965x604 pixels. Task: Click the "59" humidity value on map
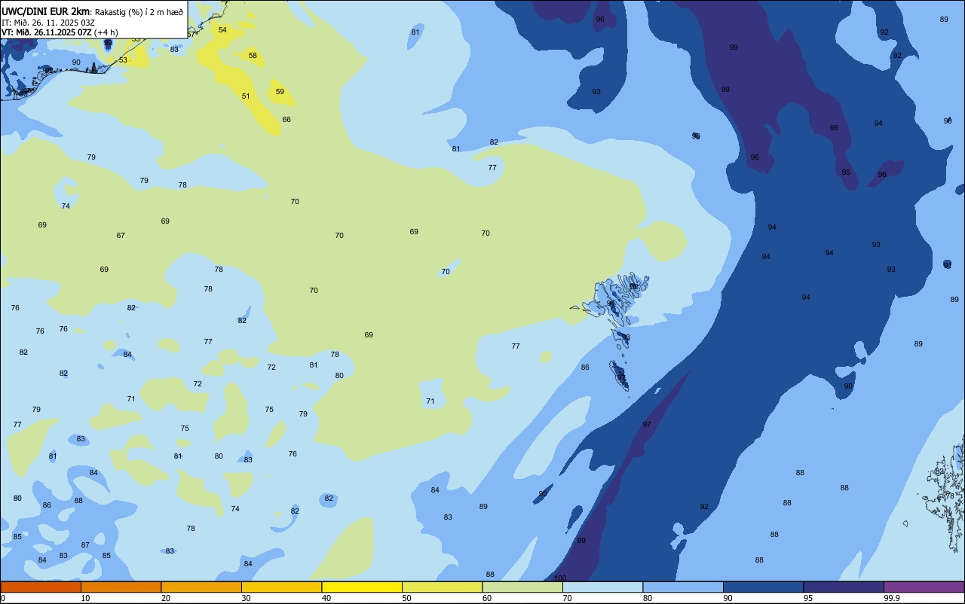point(280,92)
